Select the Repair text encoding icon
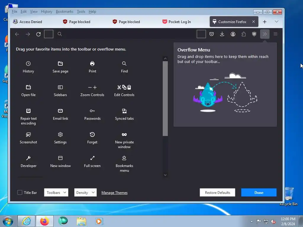This screenshot has height=227, width=303. pyautogui.click(x=28, y=111)
